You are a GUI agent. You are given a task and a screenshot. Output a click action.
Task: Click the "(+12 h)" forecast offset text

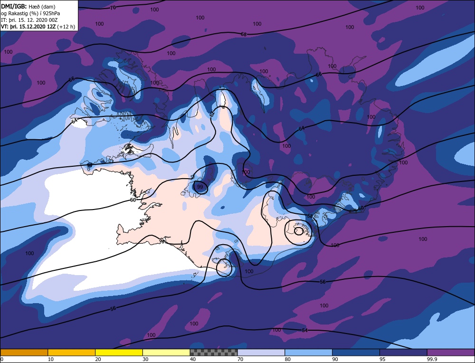point(66,27)
